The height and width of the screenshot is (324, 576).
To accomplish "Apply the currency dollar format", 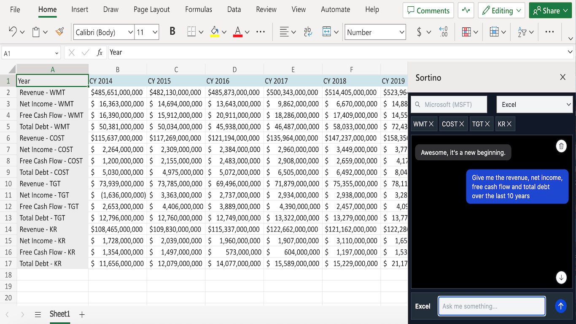I will pyautogui.click(x=419, y=32).
